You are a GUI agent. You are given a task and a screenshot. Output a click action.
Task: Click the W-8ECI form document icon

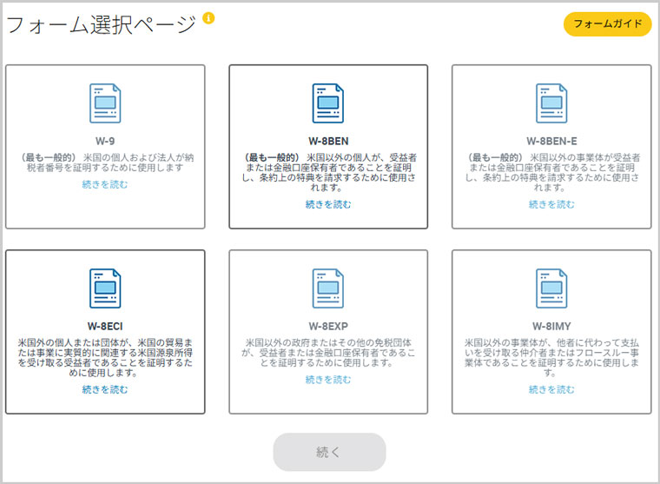coord(105,288)
